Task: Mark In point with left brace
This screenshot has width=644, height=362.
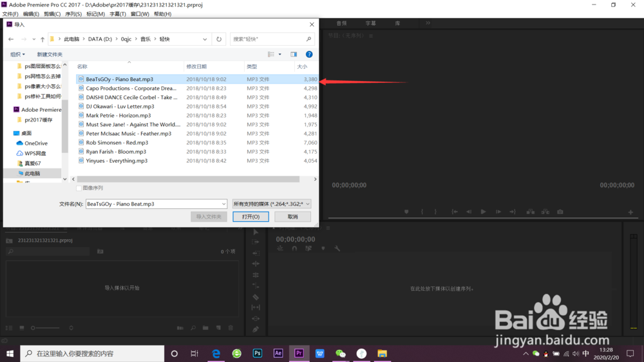Action: pyautogui.click(x=422, y=212)
